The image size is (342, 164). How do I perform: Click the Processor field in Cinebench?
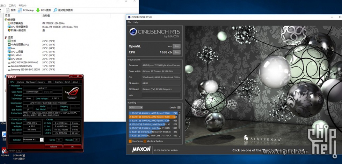click(161, 65)
